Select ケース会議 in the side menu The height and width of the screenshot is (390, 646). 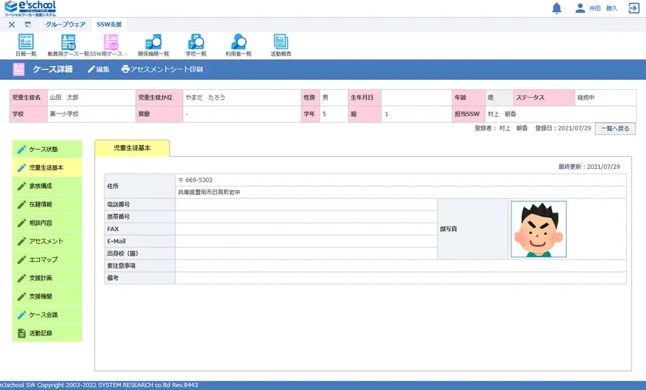pos(47,315)
